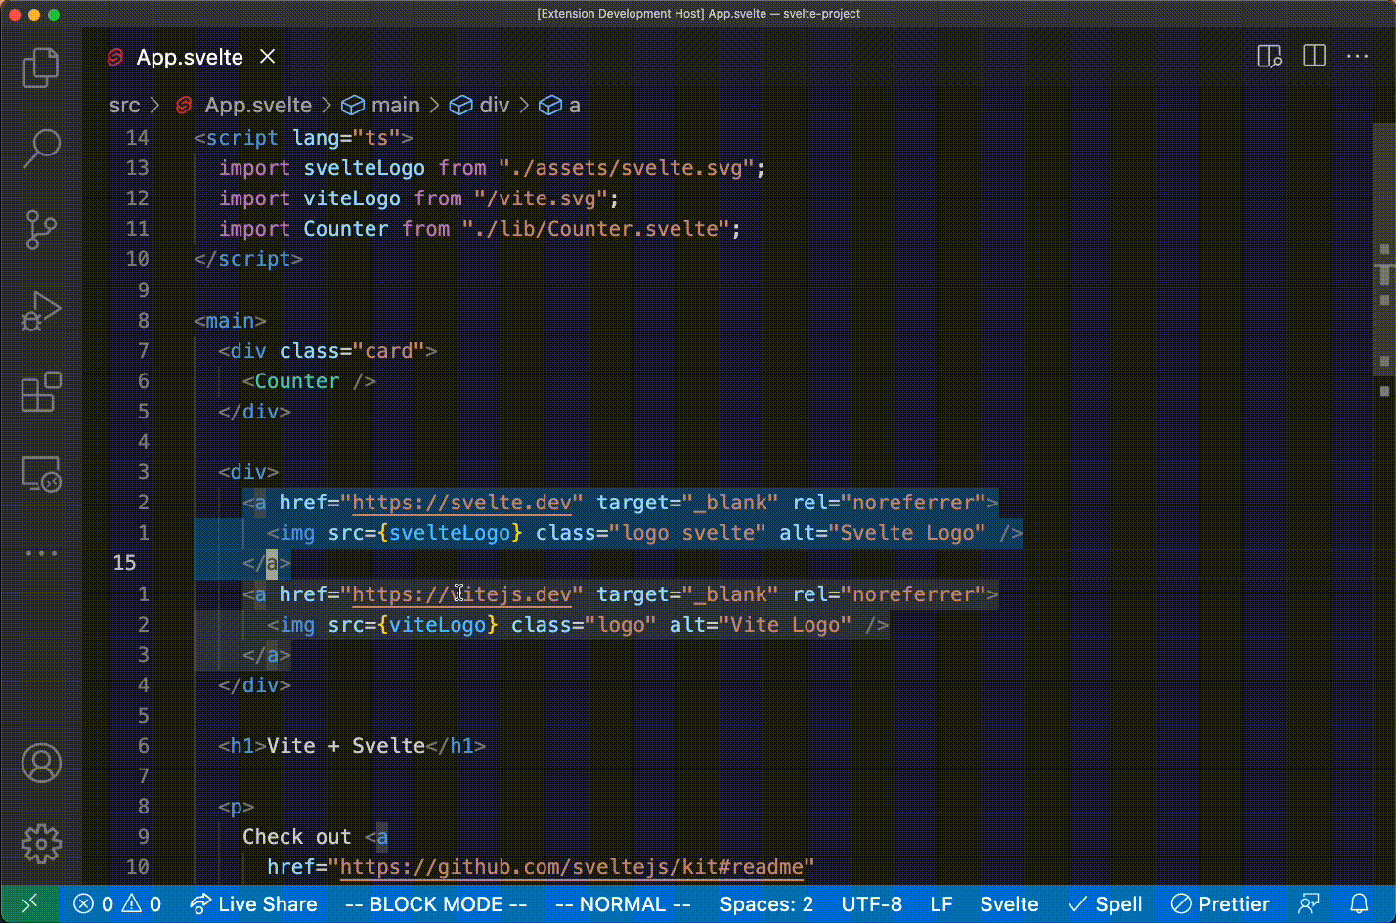Viewport: 1396px width, 923px height.
Task: Click the a breadcrumb symbol
Action: click(x=561, y=105)
